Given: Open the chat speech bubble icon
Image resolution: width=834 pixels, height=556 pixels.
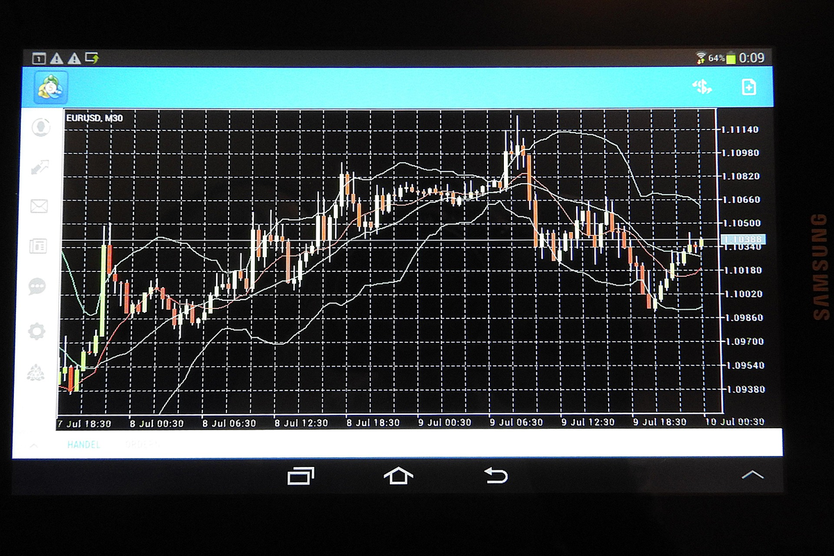Looking at the screenshot, I should (38, 286).
